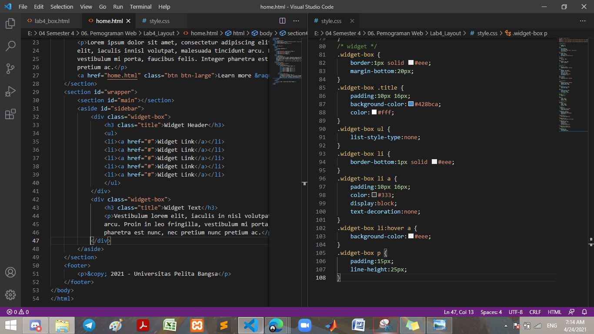Click home.html in left breadcrumb
This screenshot has height=334, width=594.
click(200, 33)
